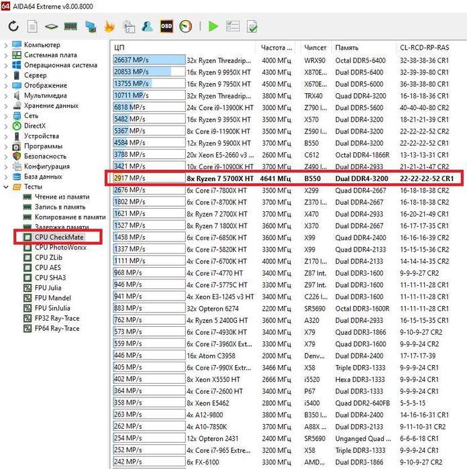467x469 pixels.
Task: Select Конфигурация in the sidebar tree
Action: (x=47, y=166)
